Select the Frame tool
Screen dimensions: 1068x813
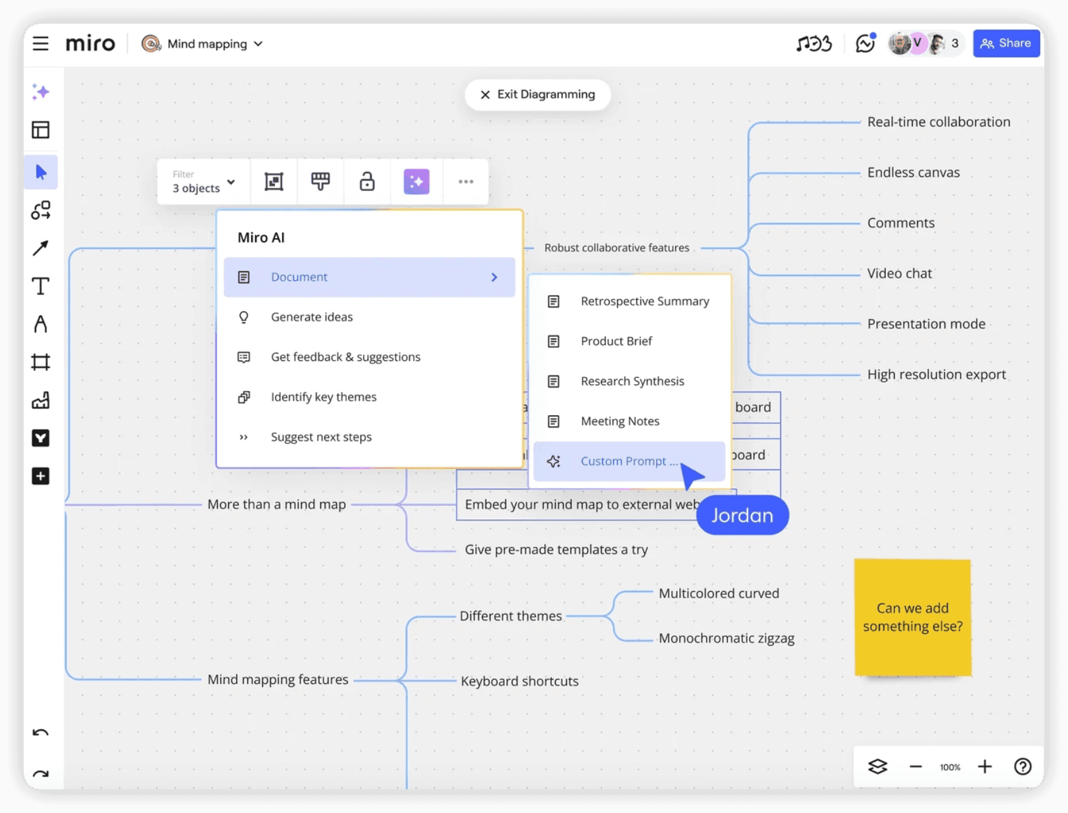click(x=41, y=362)
